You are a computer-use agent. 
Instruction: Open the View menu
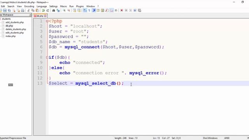coord(19,6)
